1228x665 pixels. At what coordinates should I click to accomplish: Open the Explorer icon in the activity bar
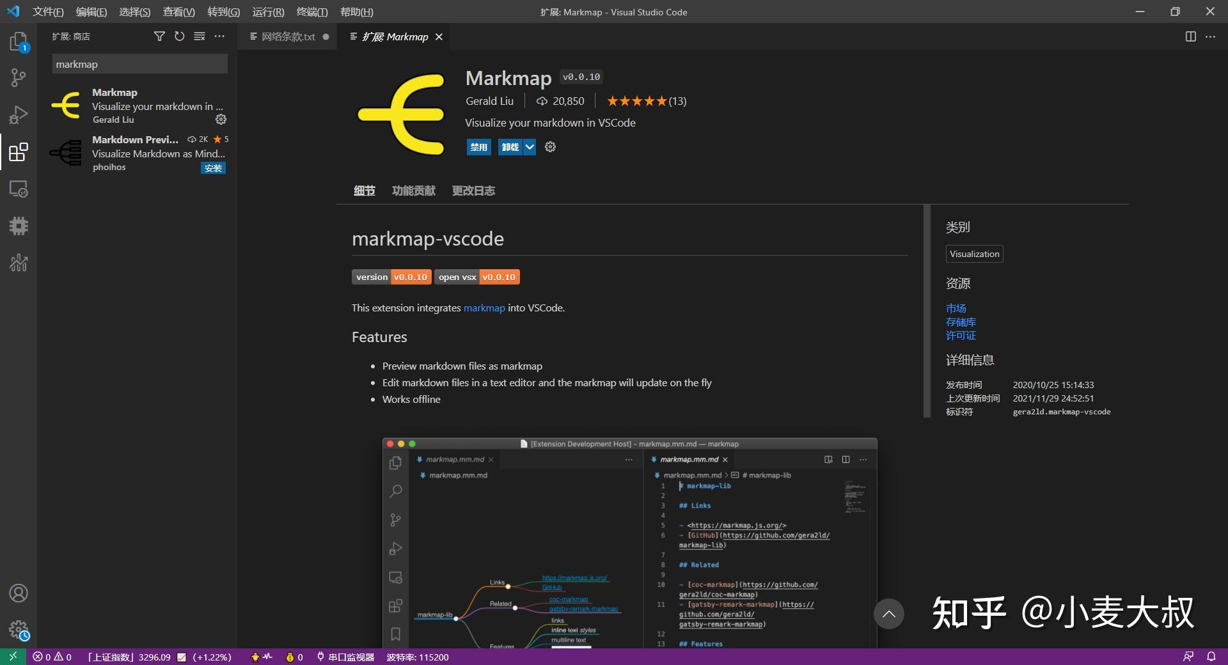(x=19, y=42)
